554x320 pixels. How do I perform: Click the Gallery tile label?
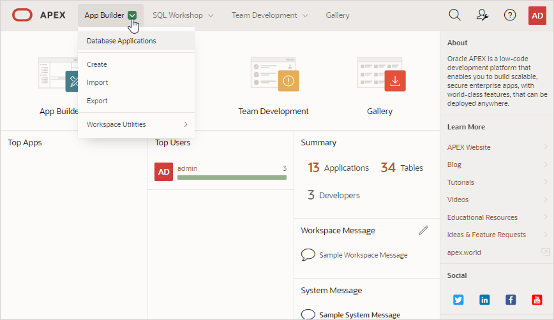point(380,111)
